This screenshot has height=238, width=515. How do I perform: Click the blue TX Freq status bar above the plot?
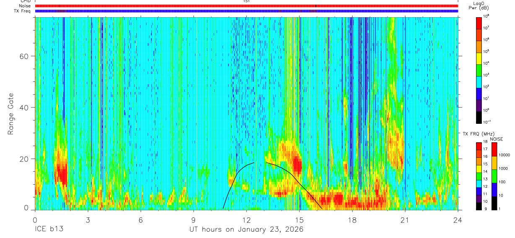pyautogui.click(x=246, y=11)
